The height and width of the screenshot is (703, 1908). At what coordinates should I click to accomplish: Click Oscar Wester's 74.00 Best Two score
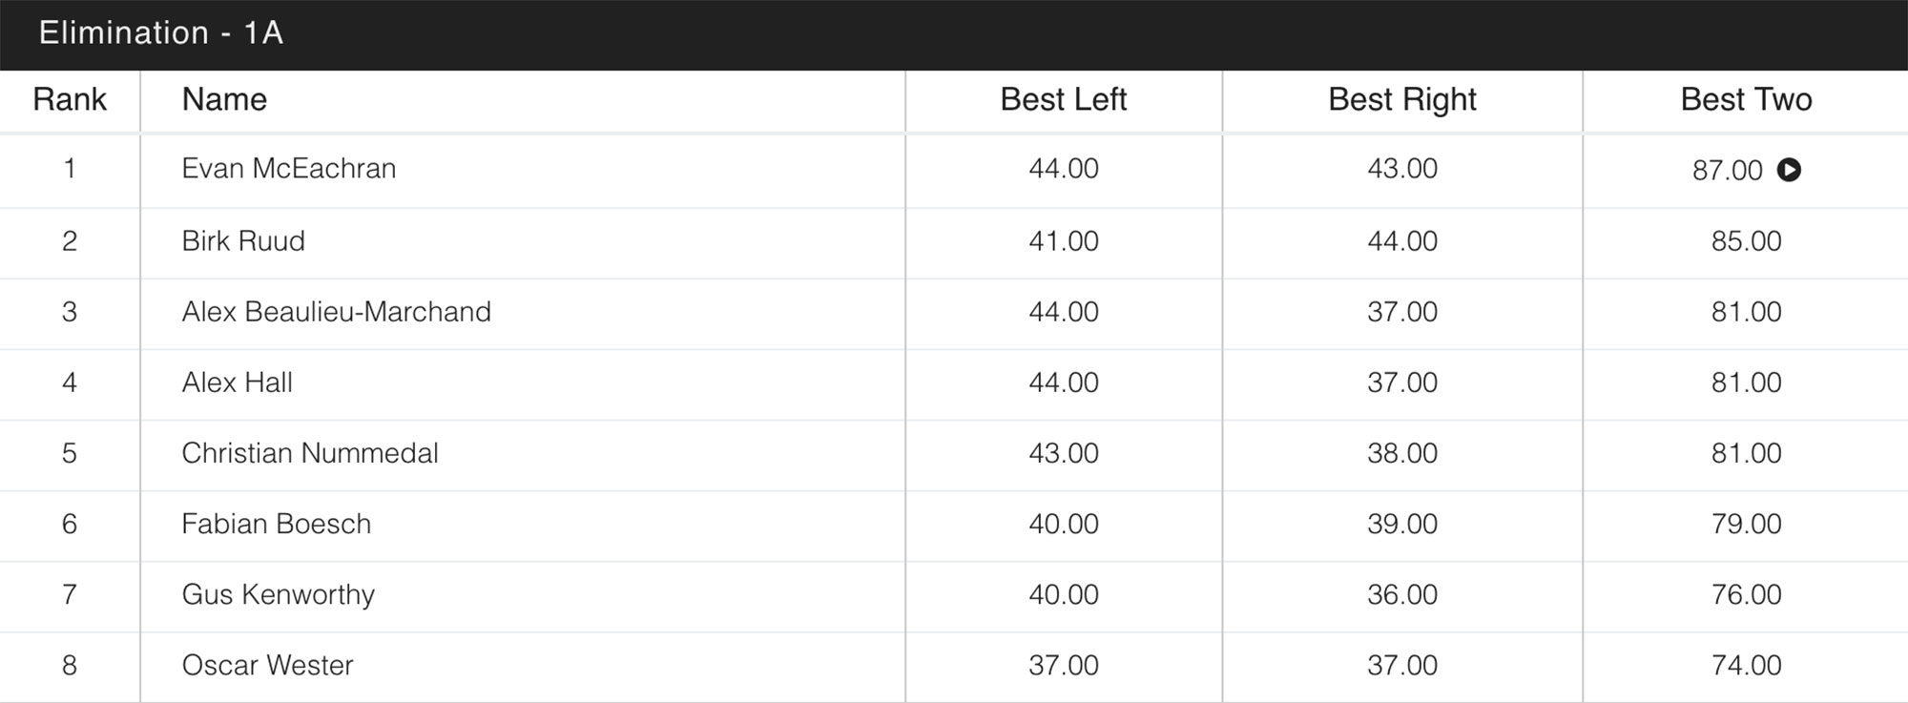click(1746, 665)
